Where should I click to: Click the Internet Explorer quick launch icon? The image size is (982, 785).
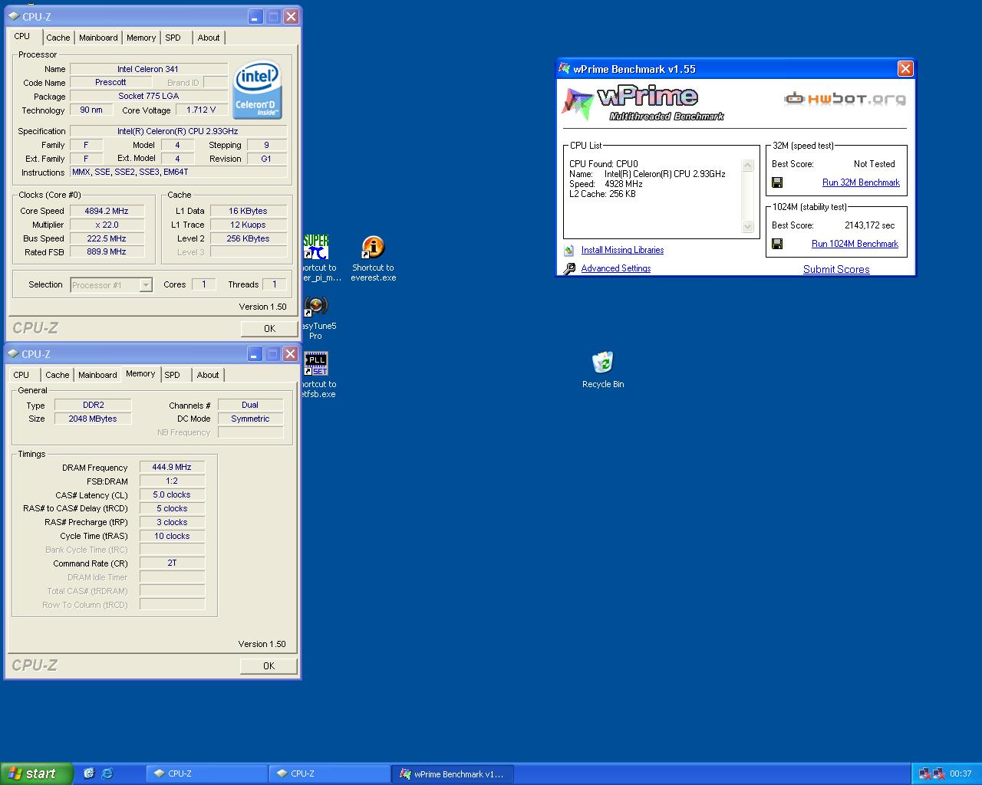pyautogui.click(x=107, y=774)
